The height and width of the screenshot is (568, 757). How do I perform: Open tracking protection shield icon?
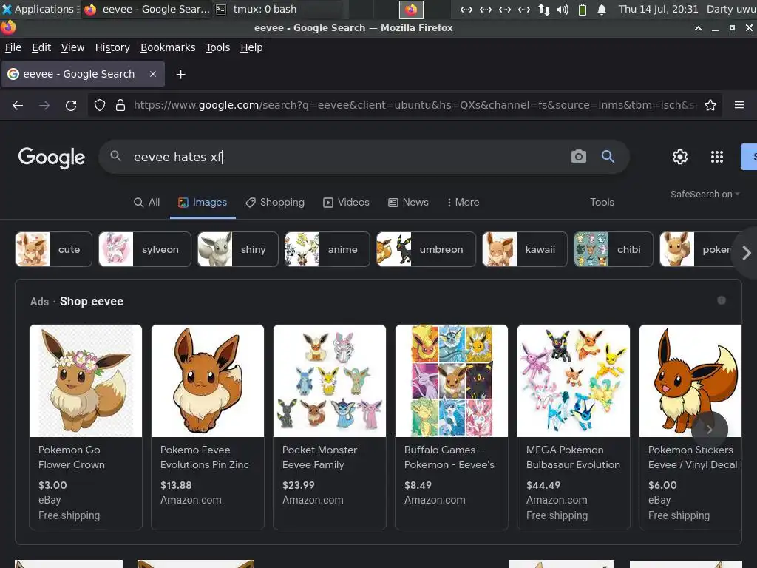(x=100, y=105)
